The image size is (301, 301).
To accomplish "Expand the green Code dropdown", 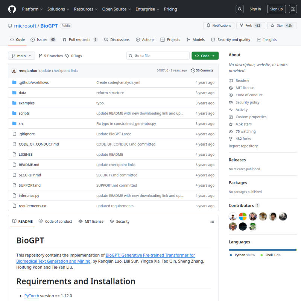I will coord(205,56).
